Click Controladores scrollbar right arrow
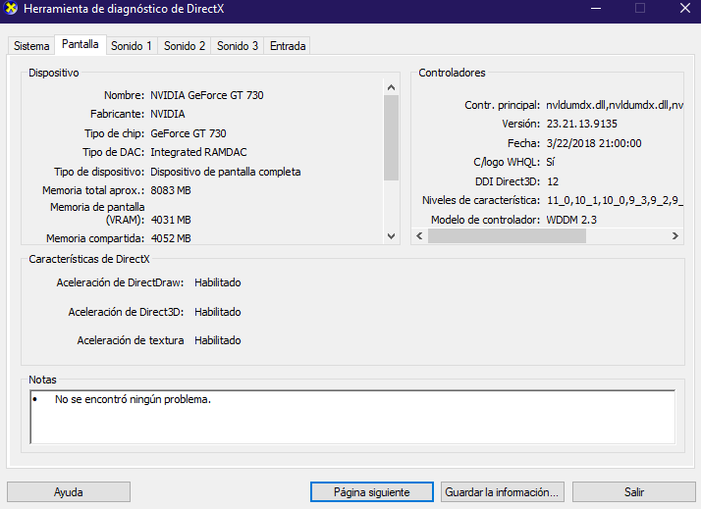This screenshot has width=701, height=509. pos(675,235)
